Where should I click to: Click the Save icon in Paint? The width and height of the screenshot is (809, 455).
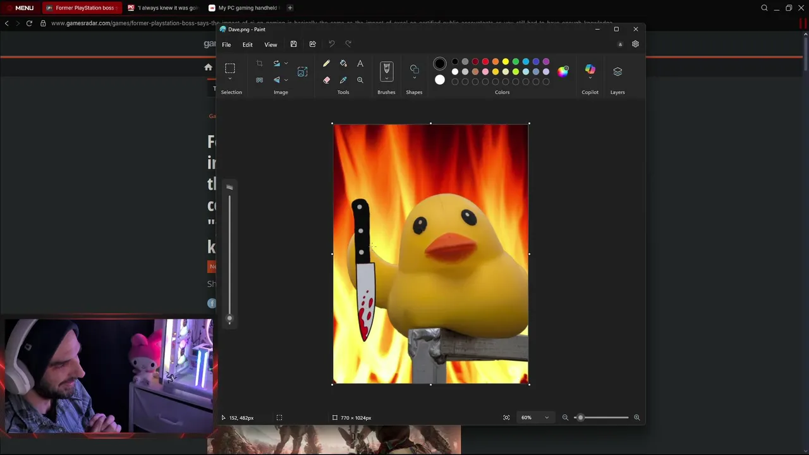[293, 44]
